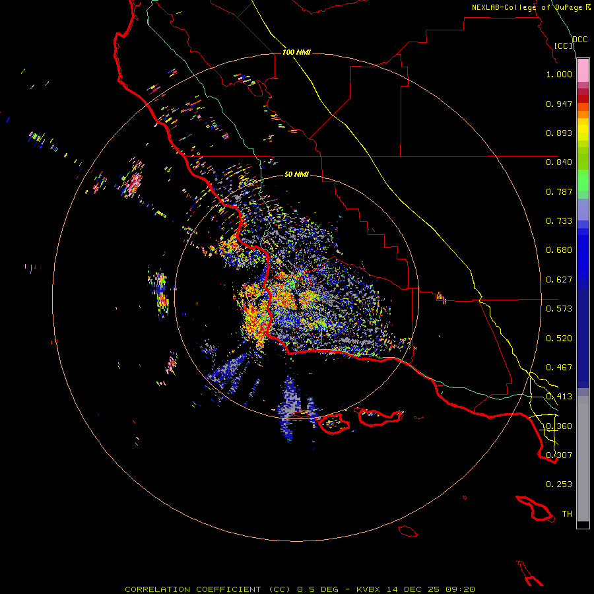
Task: Click the TH threshold label
Action: click(567, 514)
